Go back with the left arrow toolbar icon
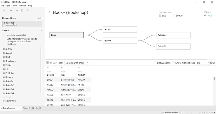The image size is (216, 114). point(11,10)
